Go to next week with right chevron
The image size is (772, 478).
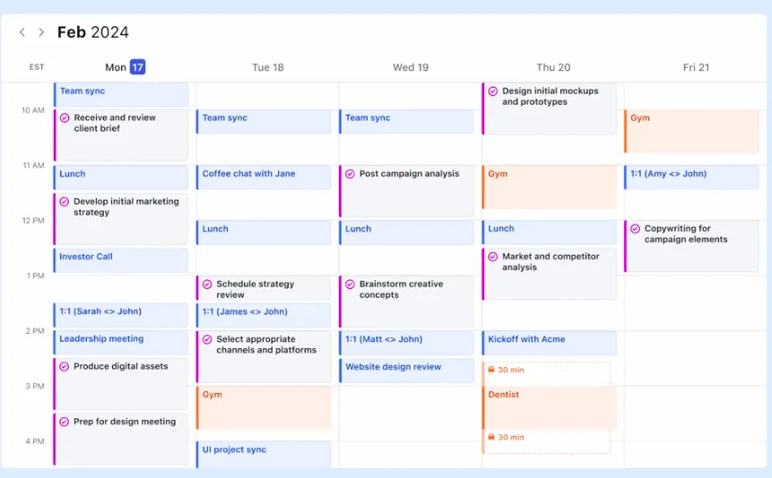pos(41,32)
